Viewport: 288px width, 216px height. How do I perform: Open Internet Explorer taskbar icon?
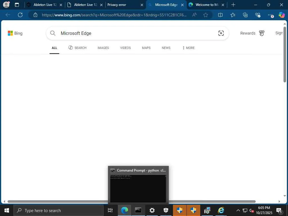coord(221,210)
